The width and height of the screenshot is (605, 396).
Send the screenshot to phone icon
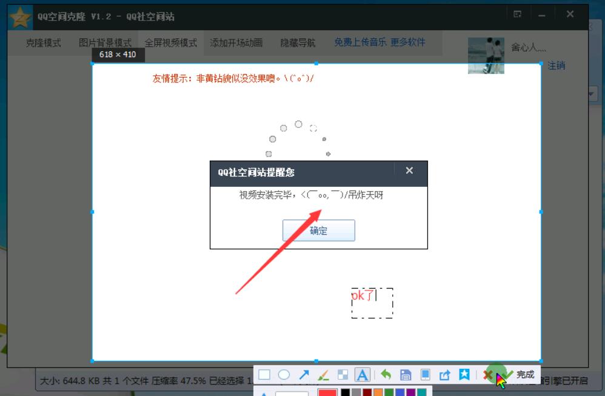425,374
